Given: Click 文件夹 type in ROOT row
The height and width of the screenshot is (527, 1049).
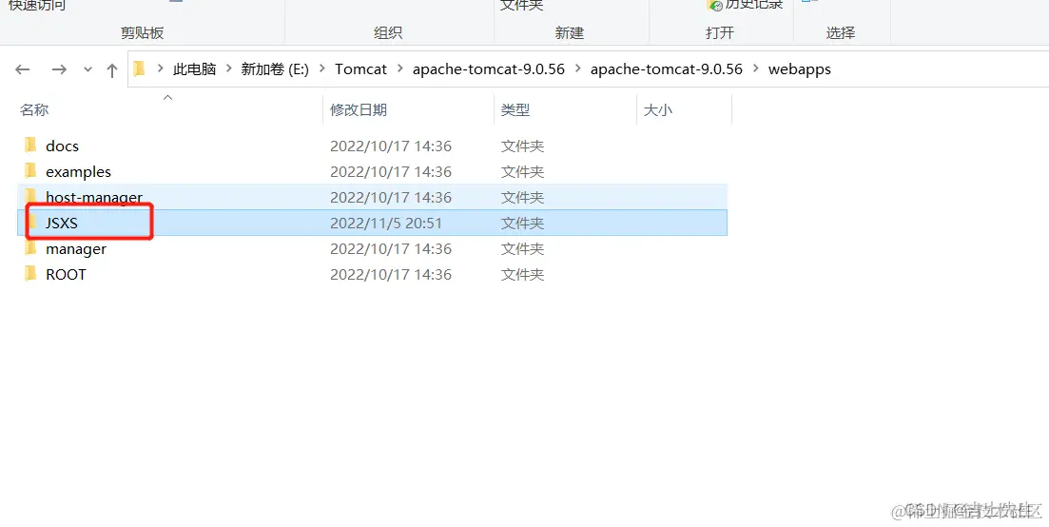Looking at the screenshot, I should click(x=522, y=274).
